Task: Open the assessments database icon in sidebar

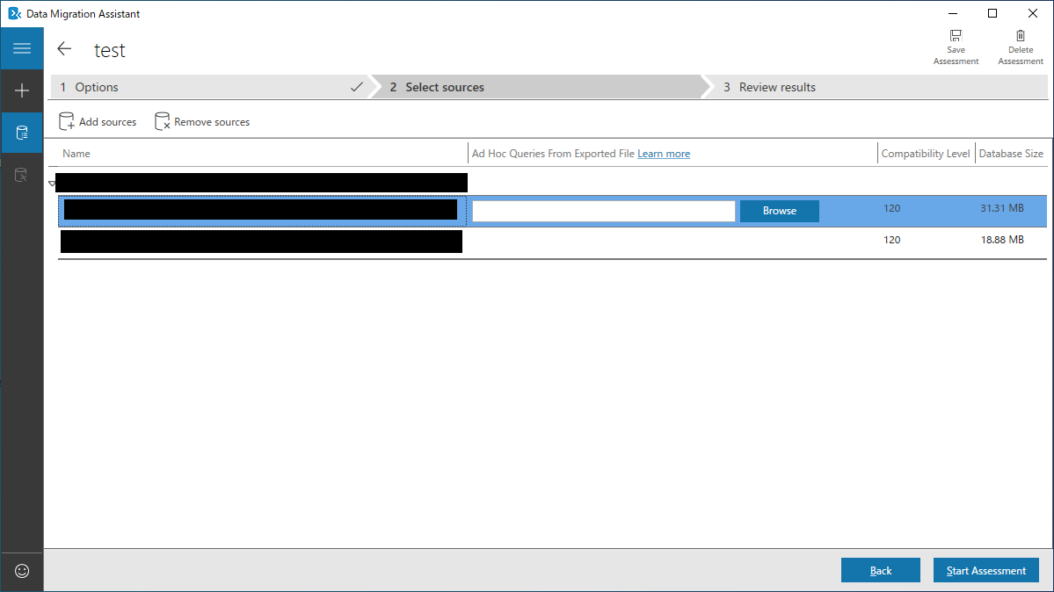Action: pyautogui.click(x=21, y=133)
